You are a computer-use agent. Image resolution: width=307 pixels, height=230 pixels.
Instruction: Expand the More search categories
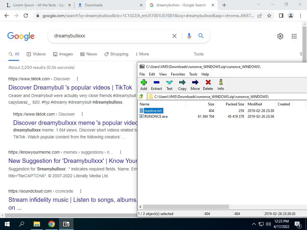point(142,54)
